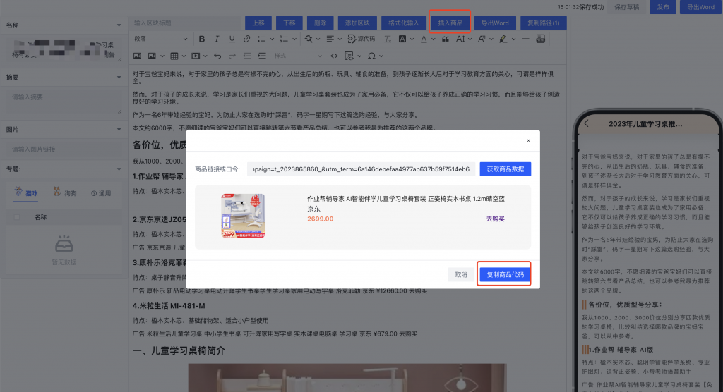Image resolution: width=723 pixels, height=392 pixels.
Task: Toggle underline formatting in editor toolbar
Action: point(232,39)
